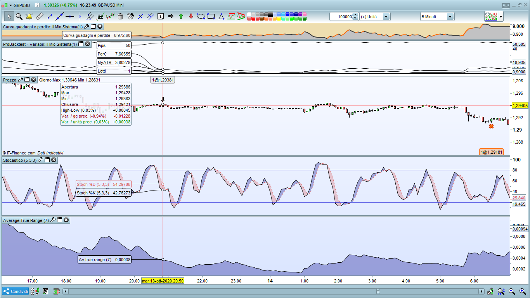The width and height of the screenshot is (530, 298).
Task: Click the Condividi share button
Action: click(x=15, y=291)
